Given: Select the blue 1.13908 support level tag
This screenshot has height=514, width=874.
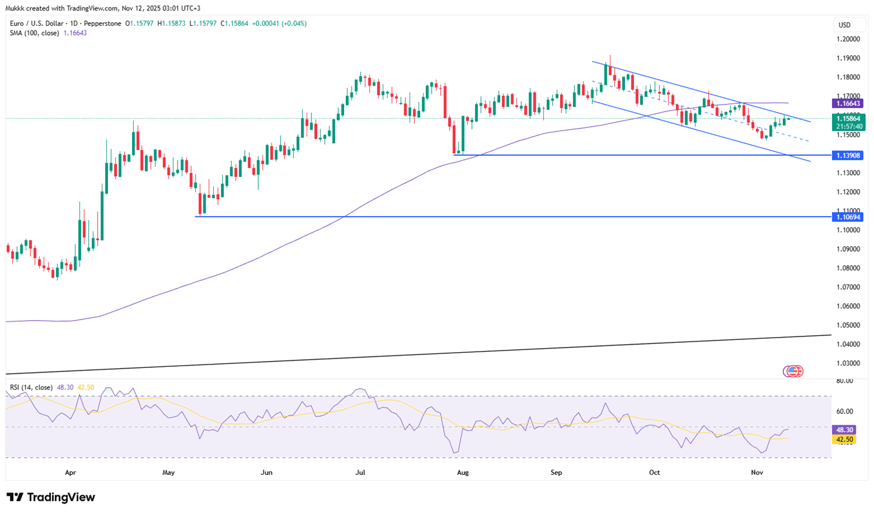Looking at the screenshot, I should pyautogui.click(x=847, y=155).
